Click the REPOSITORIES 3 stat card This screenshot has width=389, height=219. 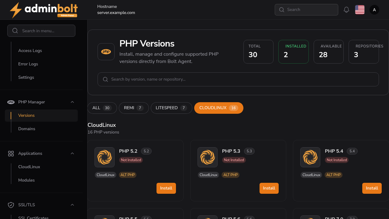364,52
